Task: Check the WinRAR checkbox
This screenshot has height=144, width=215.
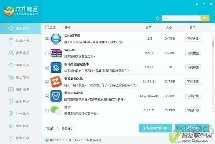Action: coord(47,53)
